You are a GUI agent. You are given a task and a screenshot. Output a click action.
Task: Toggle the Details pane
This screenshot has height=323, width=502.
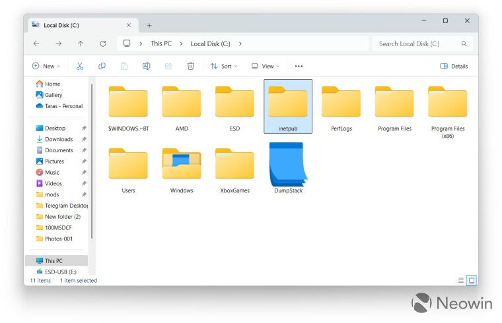coord(454,66)
